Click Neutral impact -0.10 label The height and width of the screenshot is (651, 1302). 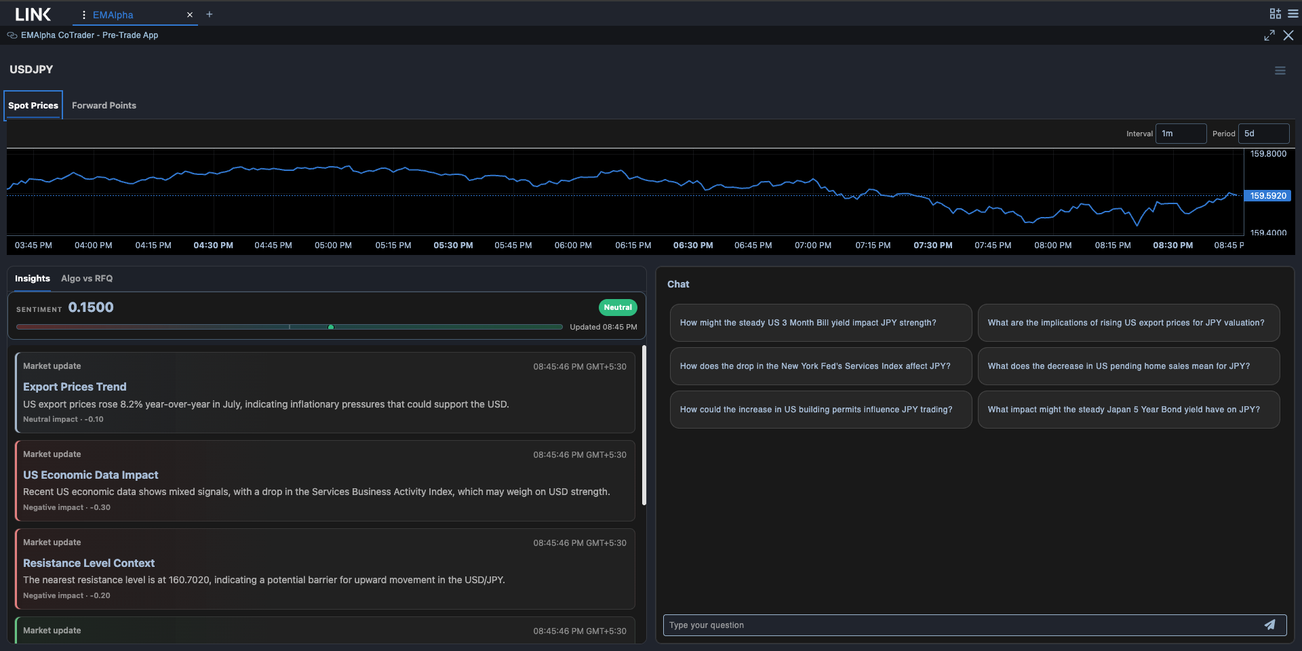point(63,419)
